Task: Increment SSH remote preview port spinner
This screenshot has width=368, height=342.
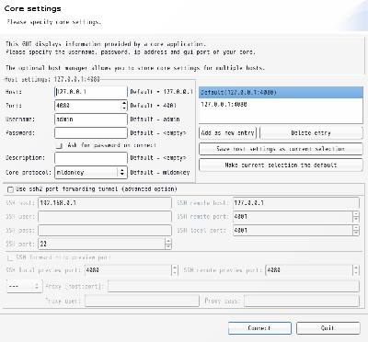Action: pyautogui.click(x=356, y=268)
